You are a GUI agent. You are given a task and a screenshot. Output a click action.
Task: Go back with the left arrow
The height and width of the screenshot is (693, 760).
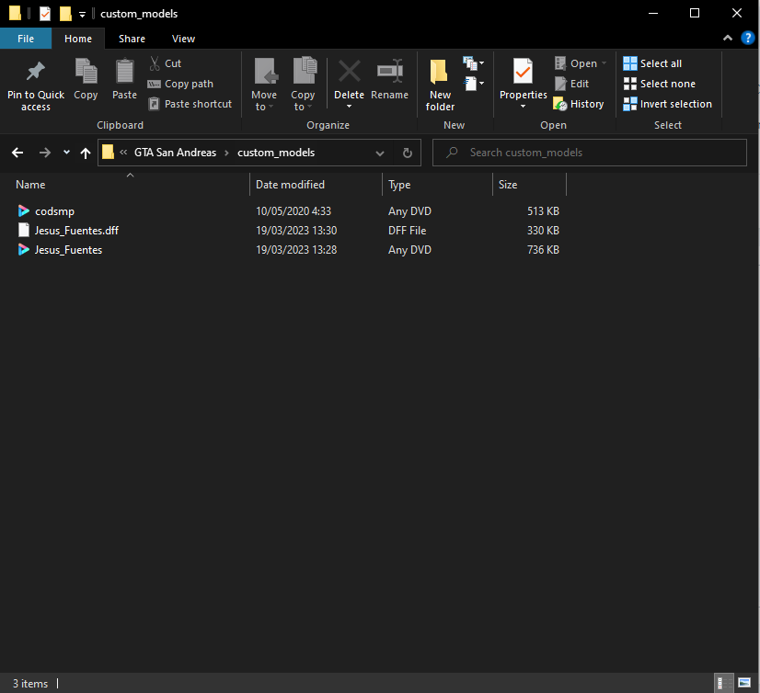[x=17, y=153]
